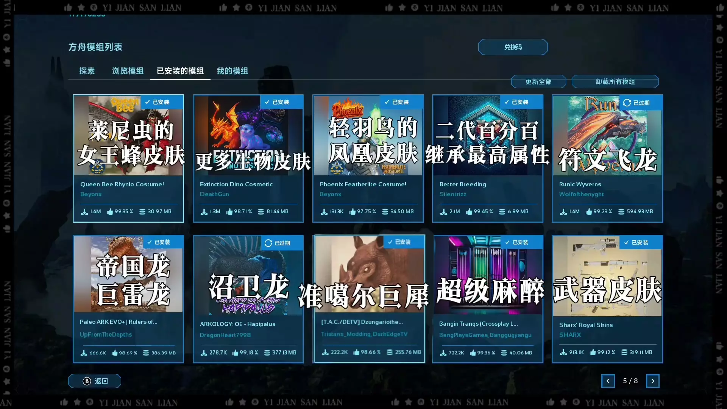This screenshot has width=727, height=409.
Task: Switch to the 浏览模组 tab
Action: click(x=128, y=71)
